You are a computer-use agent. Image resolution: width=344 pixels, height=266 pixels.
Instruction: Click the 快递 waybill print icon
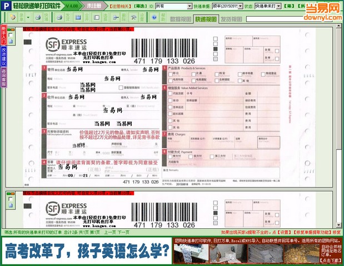(x=38, y=17)
